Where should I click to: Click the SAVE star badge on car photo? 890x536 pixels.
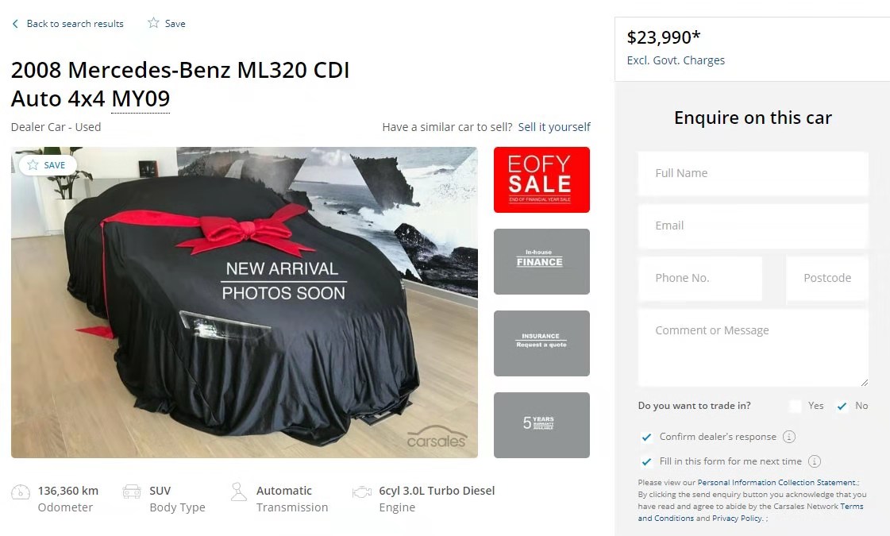tap(48, 165)
